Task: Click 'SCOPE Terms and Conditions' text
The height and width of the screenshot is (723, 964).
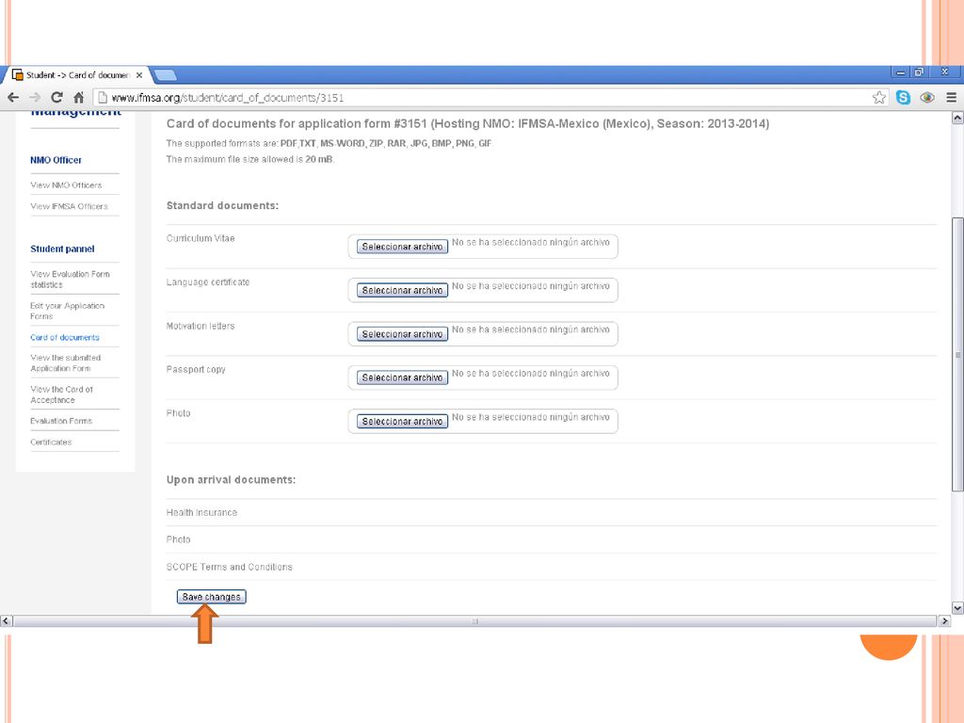Action: (x=230, y=567)
